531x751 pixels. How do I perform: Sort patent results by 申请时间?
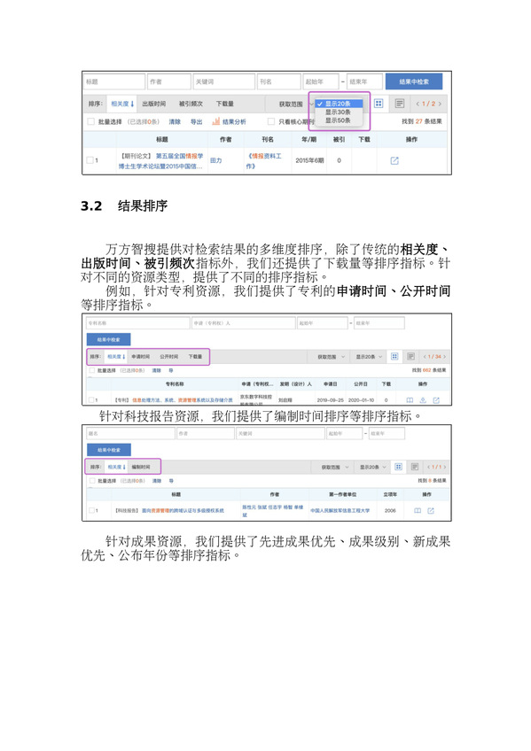(x=140, y=356)
